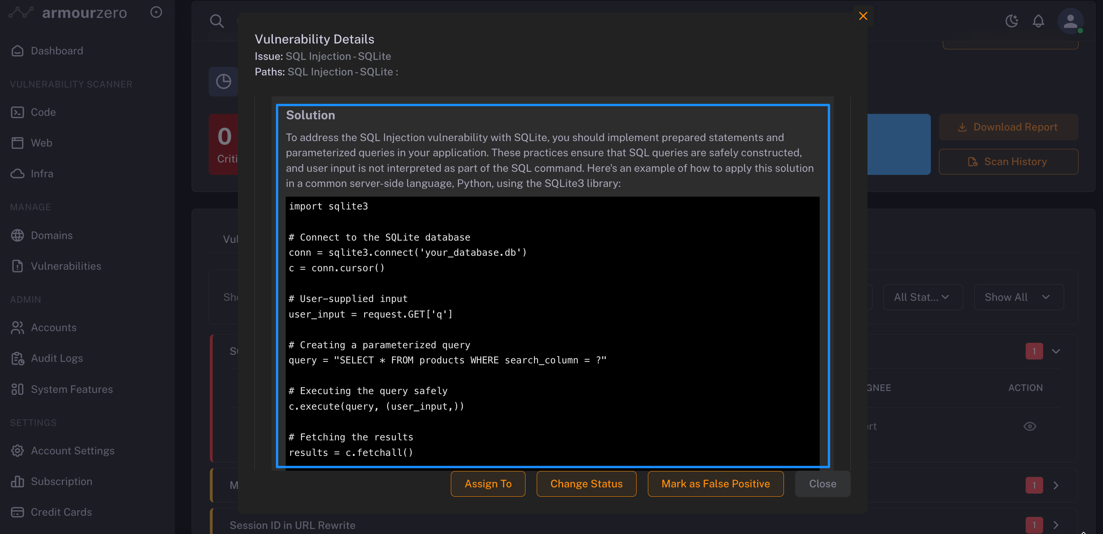The height and width of the screenshot is (534, 1103).
Task: Open the All Status dropdown
Action: coord(922,297)
